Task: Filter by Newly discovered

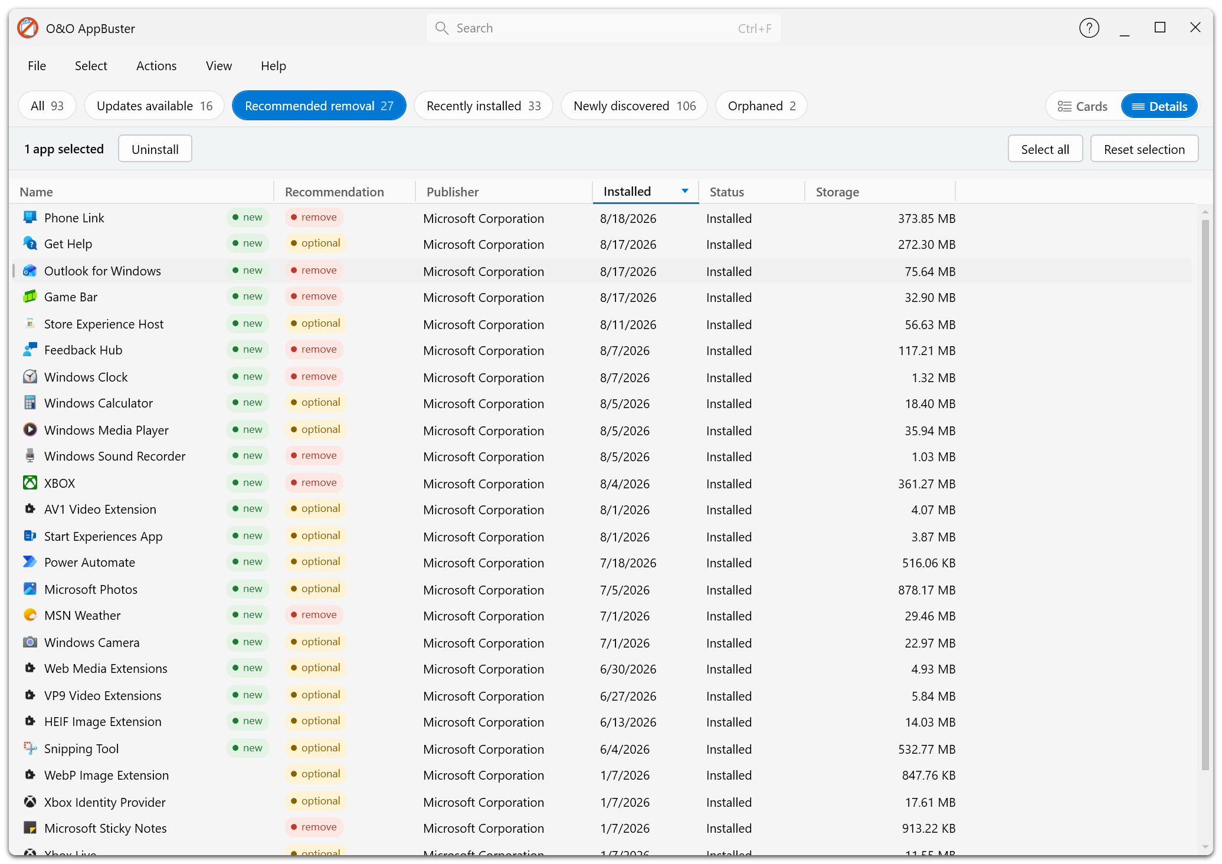Action: point(634,106)
